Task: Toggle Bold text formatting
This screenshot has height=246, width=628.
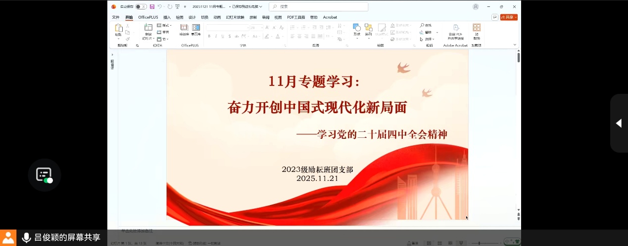Action: point(209,36)
